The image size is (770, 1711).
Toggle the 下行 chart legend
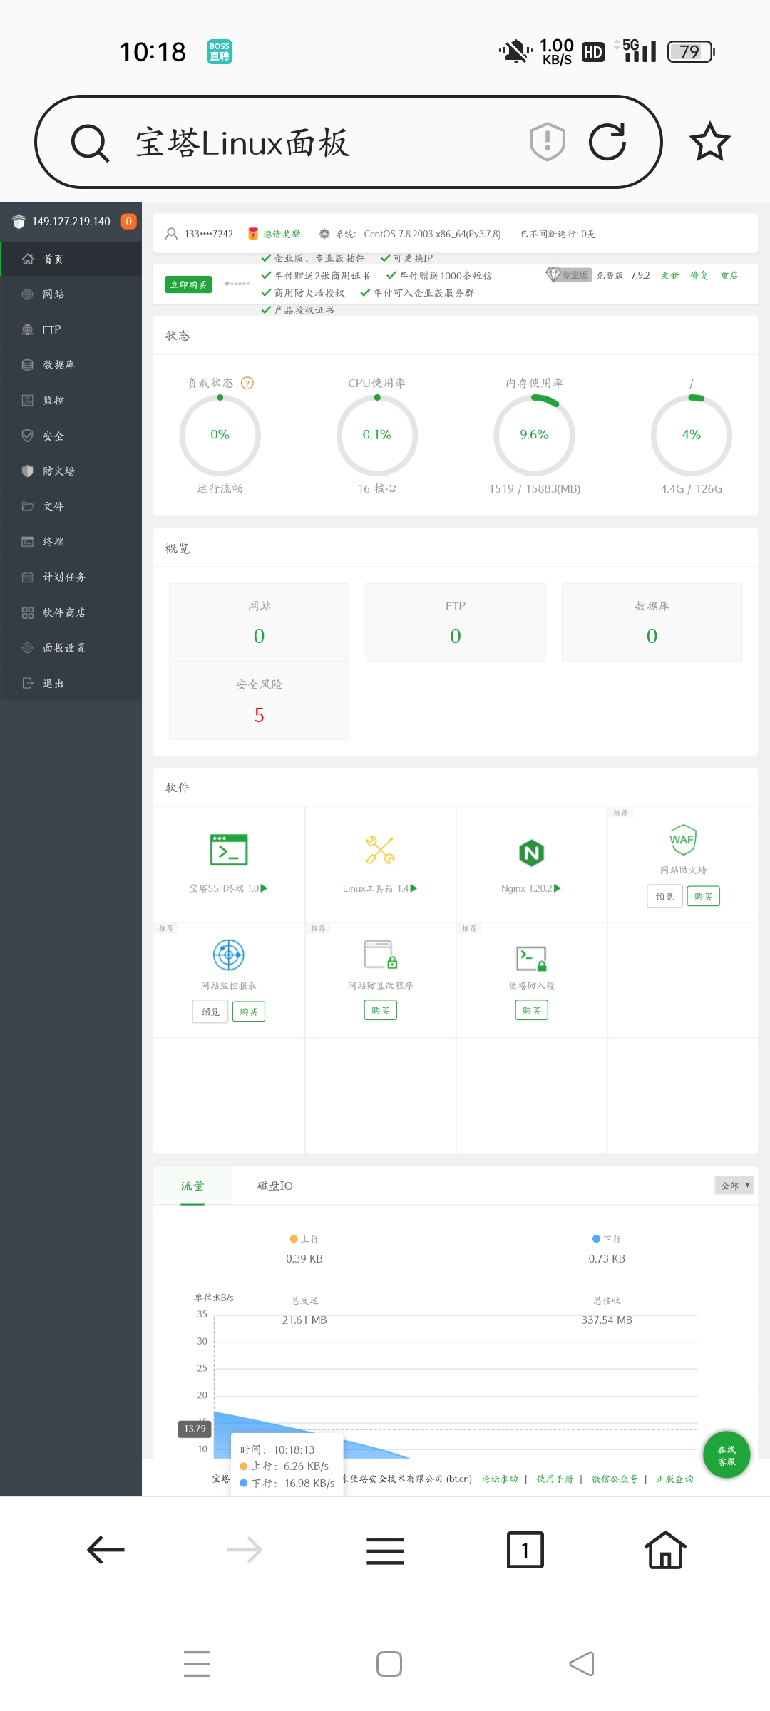607,1239
